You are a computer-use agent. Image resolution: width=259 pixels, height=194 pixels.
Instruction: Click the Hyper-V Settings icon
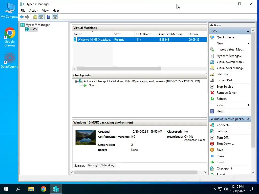[212, 56]
